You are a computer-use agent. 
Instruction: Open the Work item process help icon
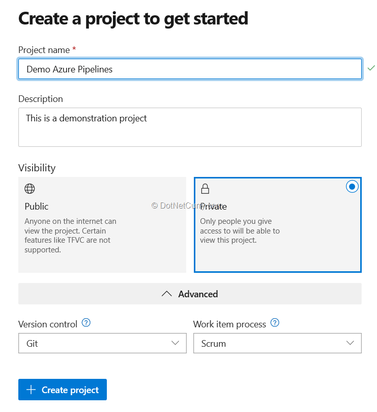[275, 323]
